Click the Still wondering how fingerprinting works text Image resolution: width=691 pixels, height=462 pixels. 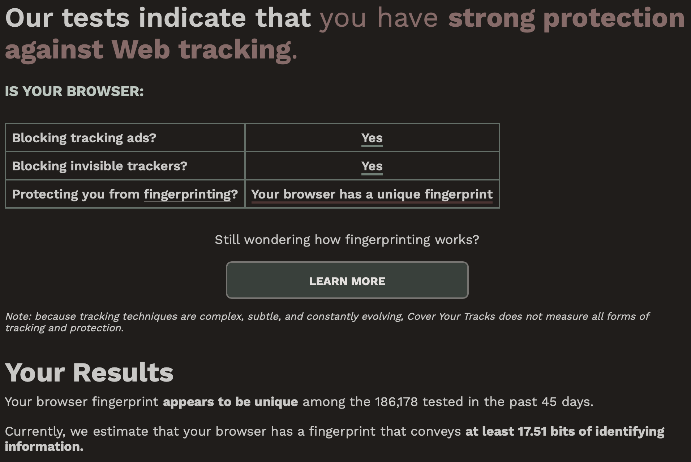click(347, 239)
